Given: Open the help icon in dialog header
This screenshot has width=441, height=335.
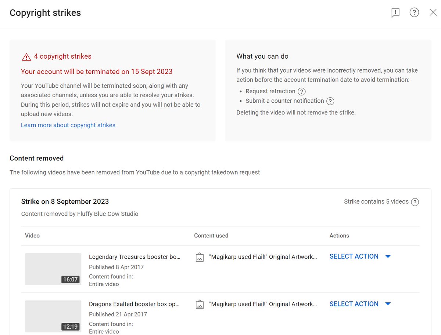Looking at the screenshot, I should [414, 12].
